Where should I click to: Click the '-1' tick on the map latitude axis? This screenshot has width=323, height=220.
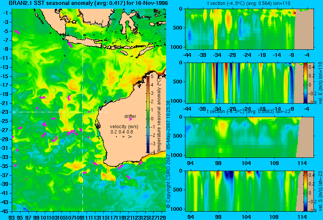click(6, 13)
